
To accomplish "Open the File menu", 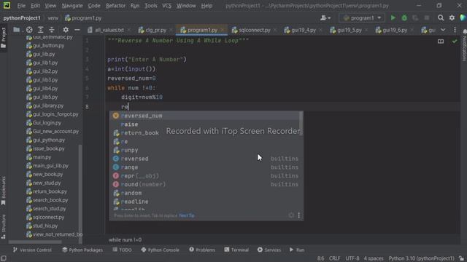I will tap(21, 6).
